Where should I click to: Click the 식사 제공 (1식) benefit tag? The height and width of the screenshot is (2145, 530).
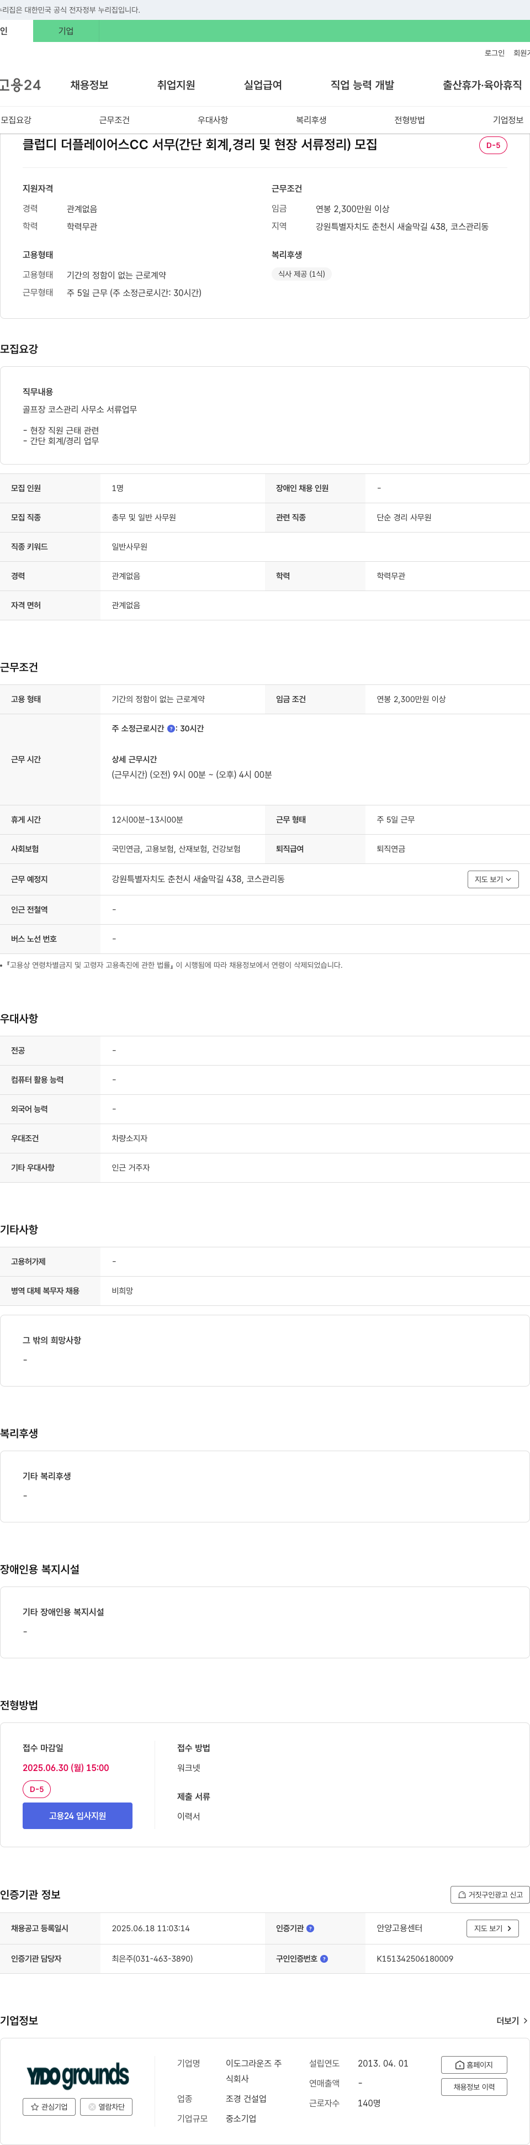point(301,274)
